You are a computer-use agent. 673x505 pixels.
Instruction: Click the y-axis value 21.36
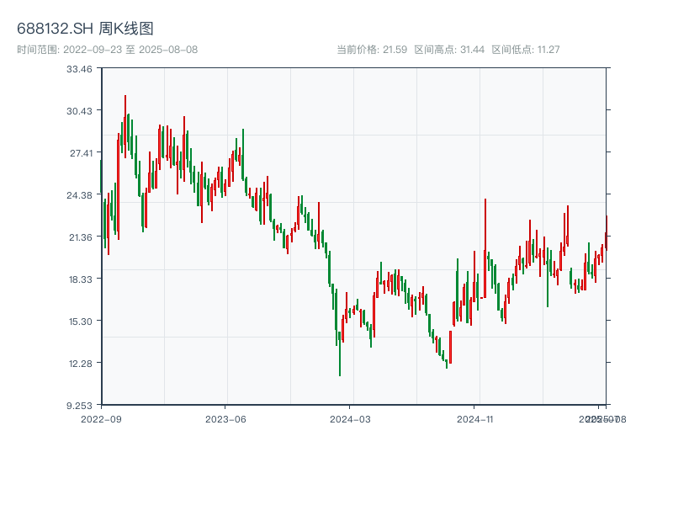81,237
